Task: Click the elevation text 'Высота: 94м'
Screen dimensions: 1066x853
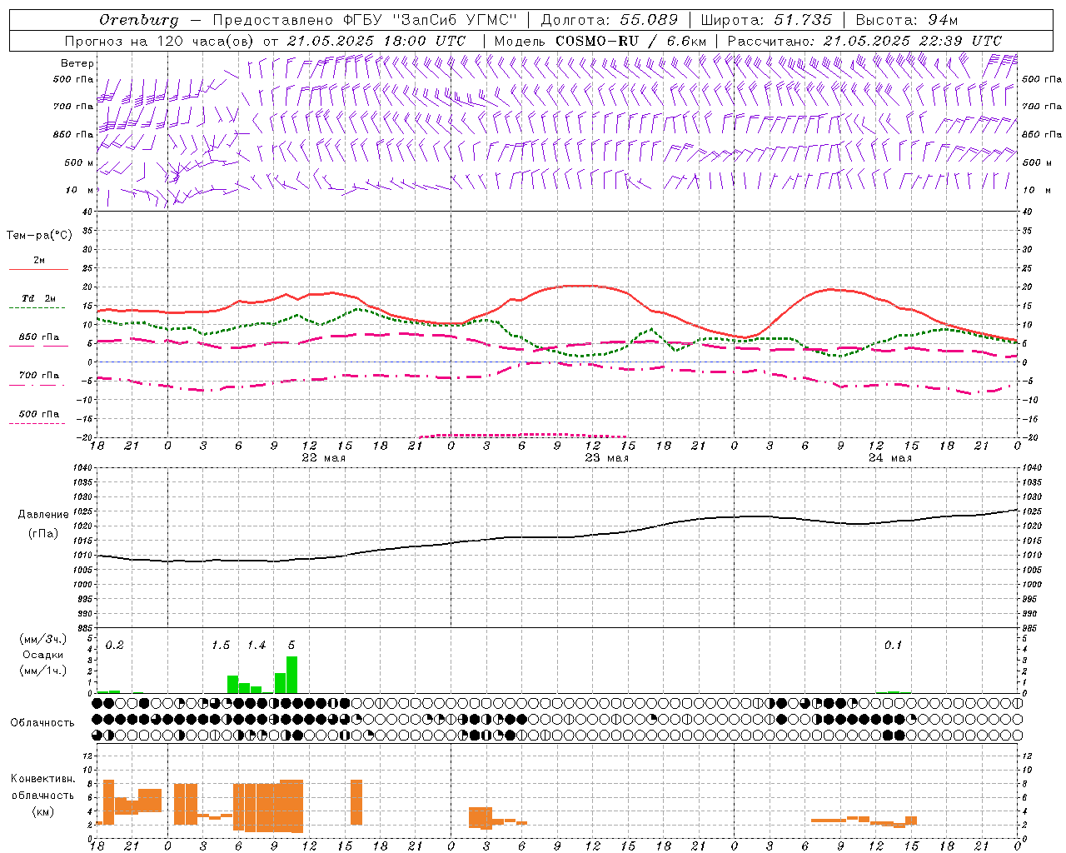Action: [907, 20]
